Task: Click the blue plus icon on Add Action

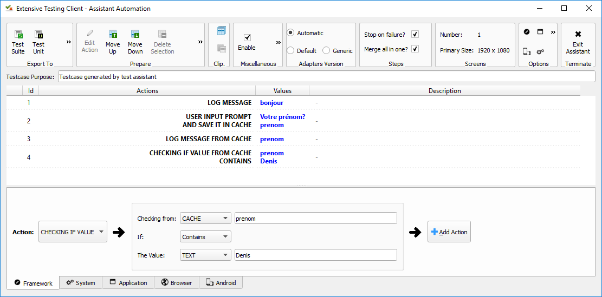Action: [435, 232]
